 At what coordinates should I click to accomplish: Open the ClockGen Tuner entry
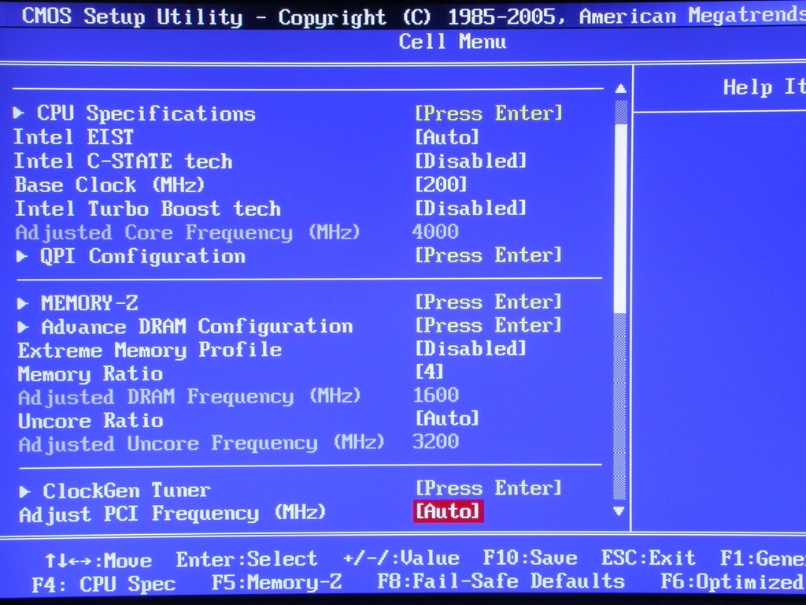pyautogui.click(x=127, y=491)
